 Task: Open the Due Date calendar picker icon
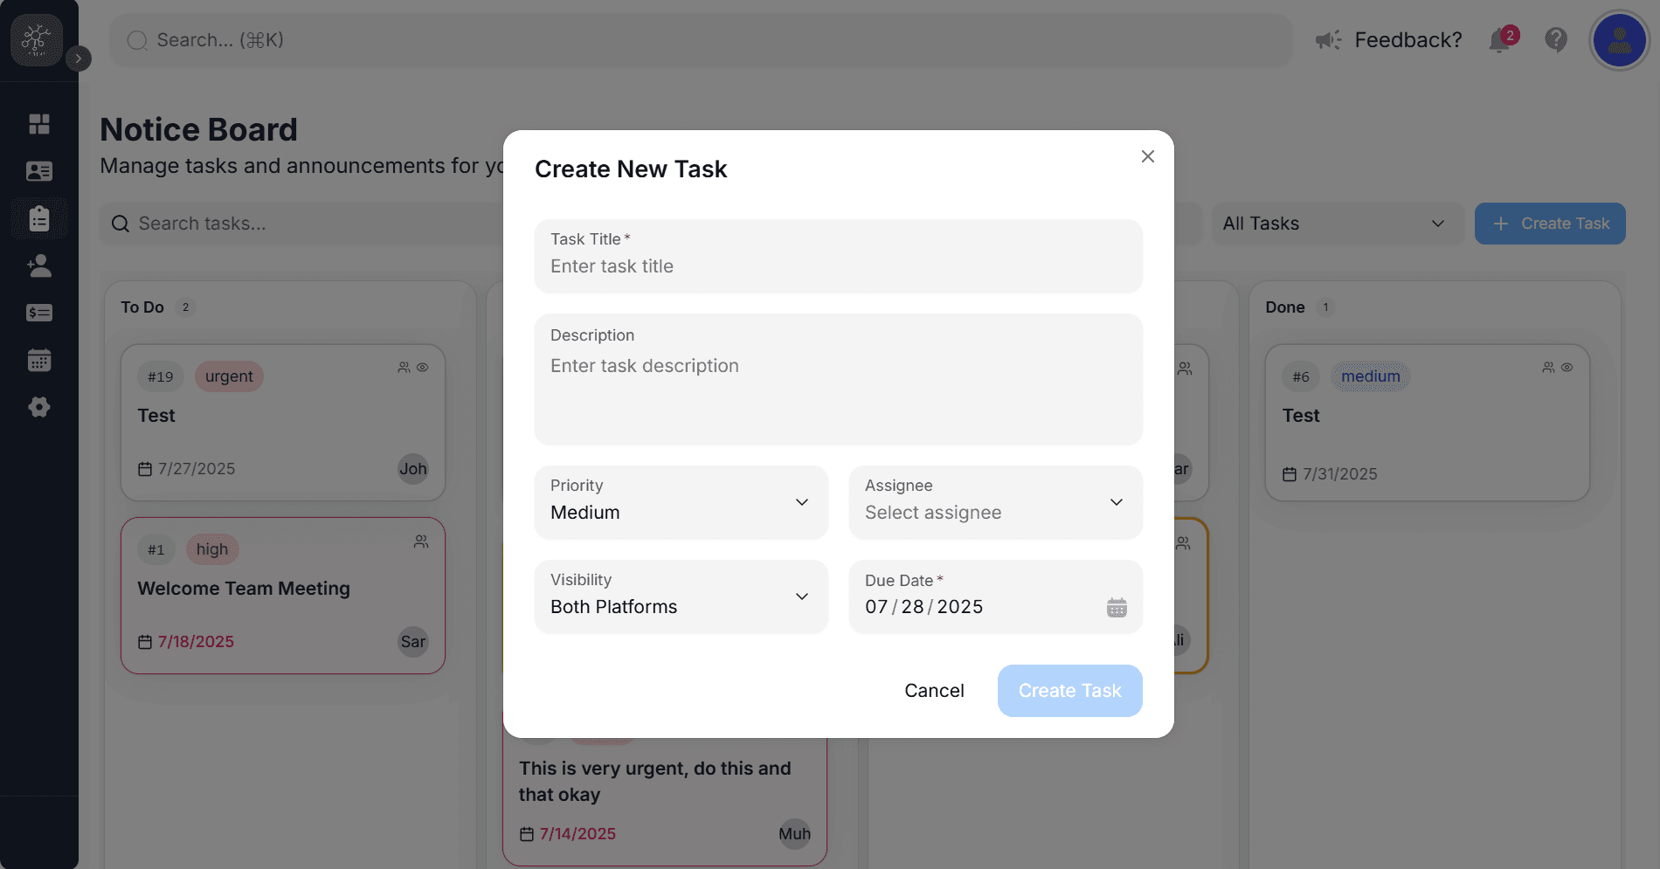1117,607
